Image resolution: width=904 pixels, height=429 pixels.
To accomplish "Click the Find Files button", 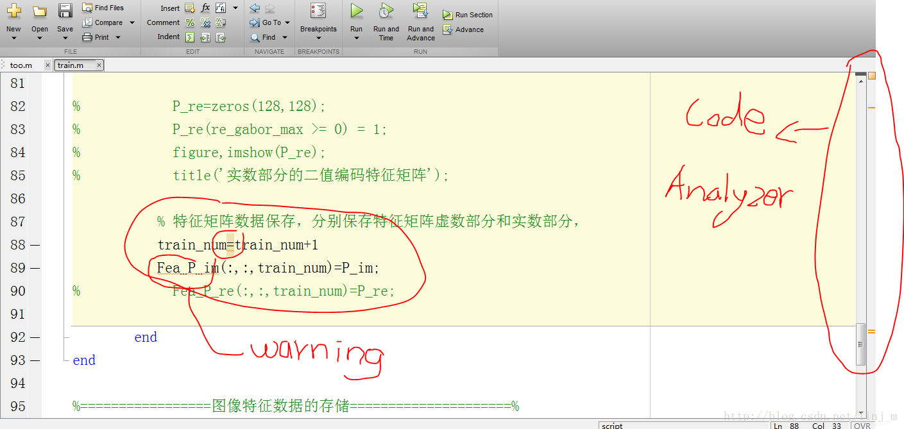I will click(103, 8).
